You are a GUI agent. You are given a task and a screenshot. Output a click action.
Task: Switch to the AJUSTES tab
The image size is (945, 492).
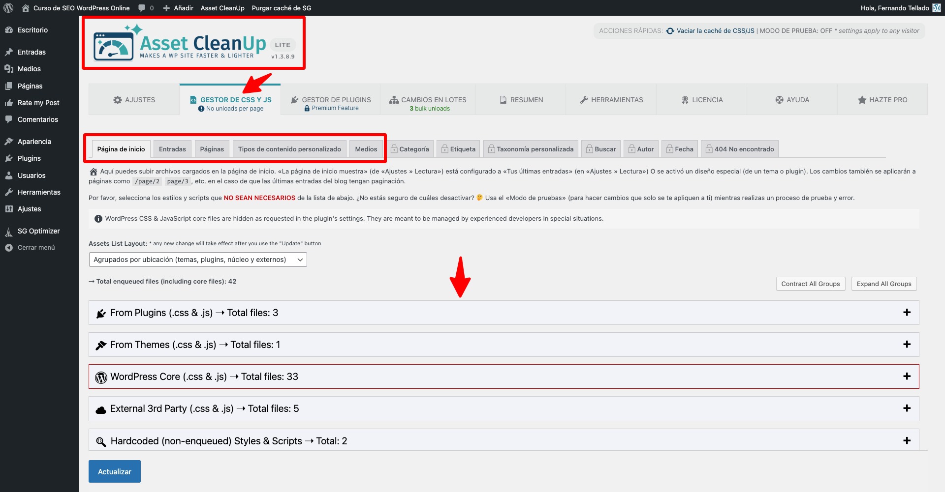(134, 100)
